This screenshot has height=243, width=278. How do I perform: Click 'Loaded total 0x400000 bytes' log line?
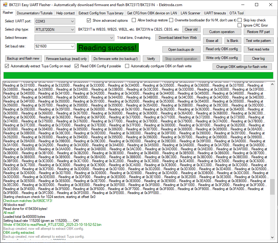click(24, 217)
